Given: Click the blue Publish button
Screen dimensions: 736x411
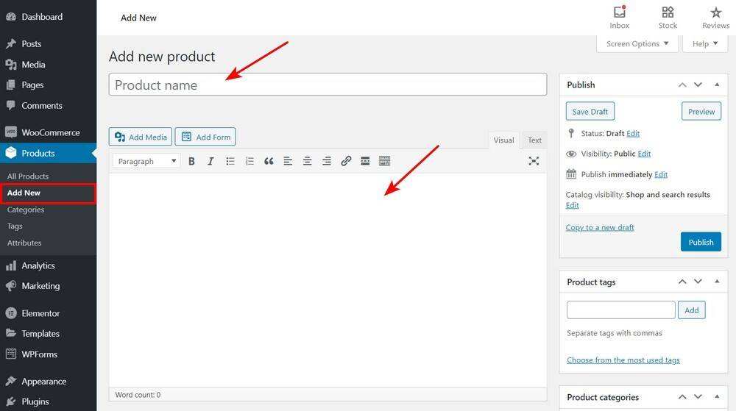Looking at the screenshot, I should 701,242.
